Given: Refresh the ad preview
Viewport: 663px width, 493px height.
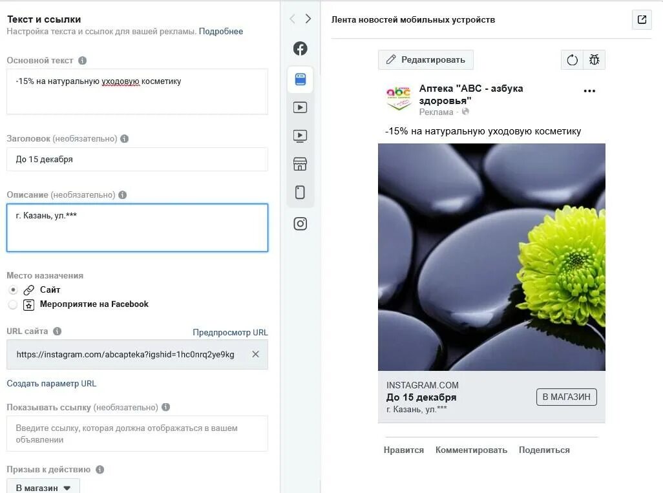Looking at the screenshot, I should point(571,59).
